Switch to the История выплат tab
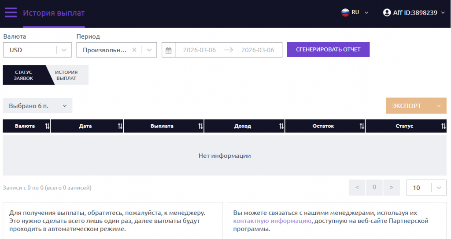The height and width of the screenshot is (239, 451). coord(67,75)
